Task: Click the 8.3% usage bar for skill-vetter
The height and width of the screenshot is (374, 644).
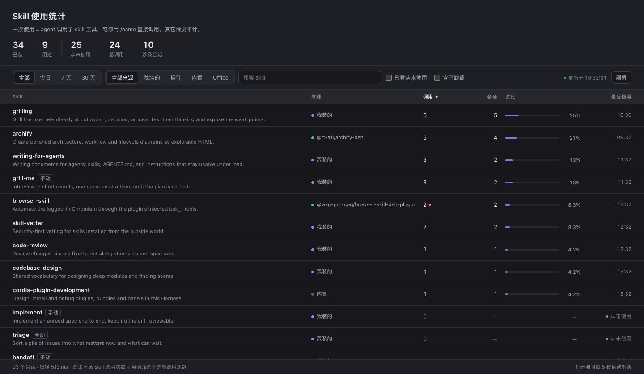Action: tap(532, 227)
